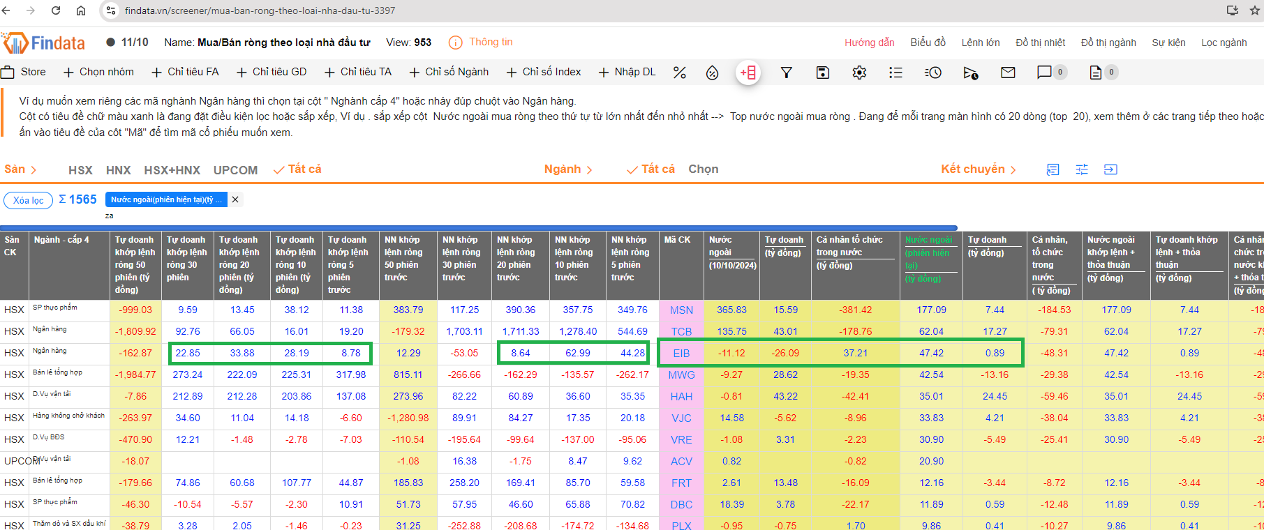Open the Chỉ tiêu FA add menu
This screenshot has height=530, width=1264.
[185, 72]
